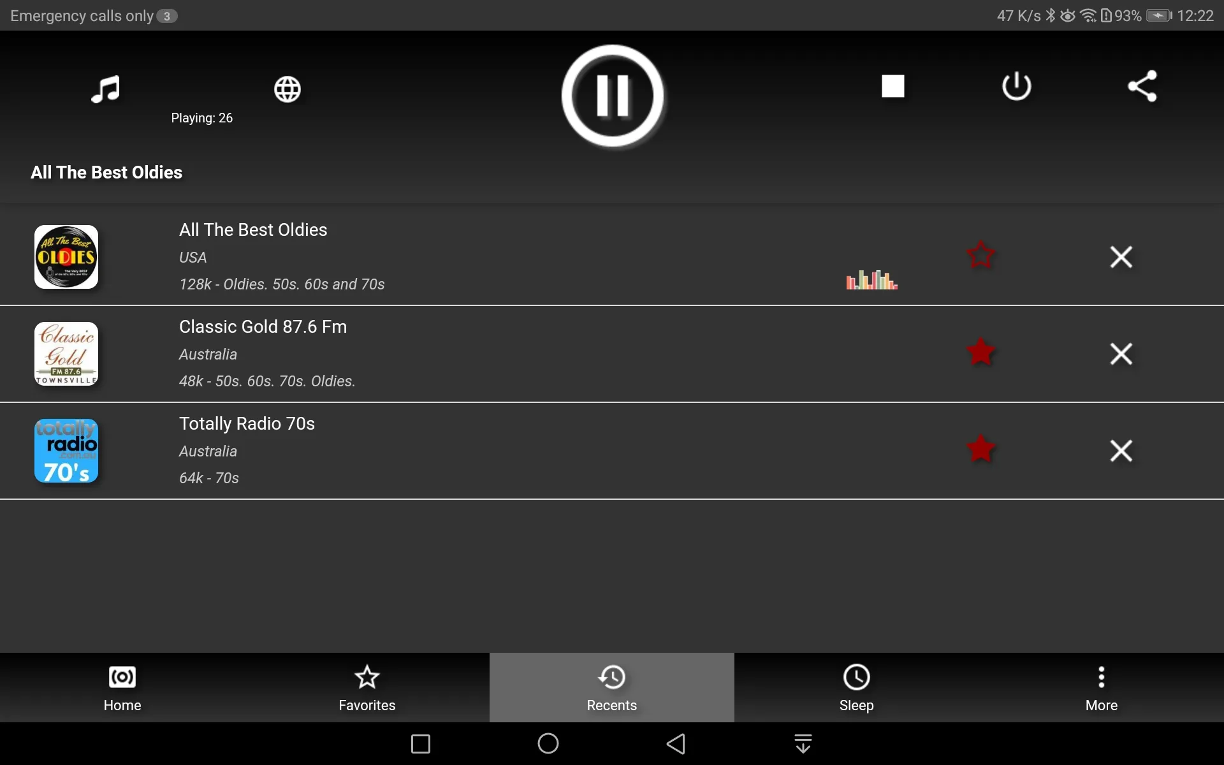1224x765 pixels.
Task: Open the Favorites tab
Action: (367, 687)
